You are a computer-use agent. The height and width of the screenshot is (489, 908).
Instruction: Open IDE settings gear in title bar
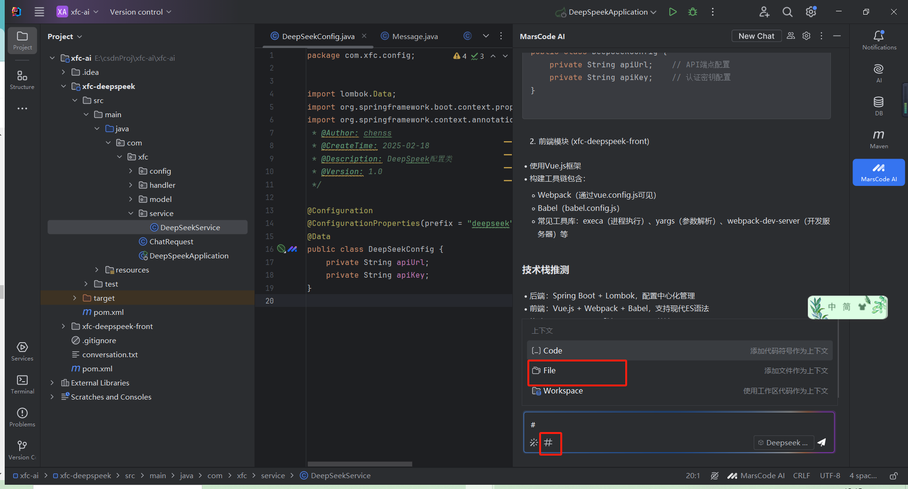click(811, 12)
